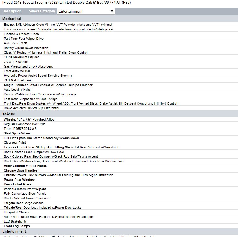Select 'Clearcoat Paint' row
Image resolution: width=238 pixels, height=237 pixels.
tap(119, 143)
